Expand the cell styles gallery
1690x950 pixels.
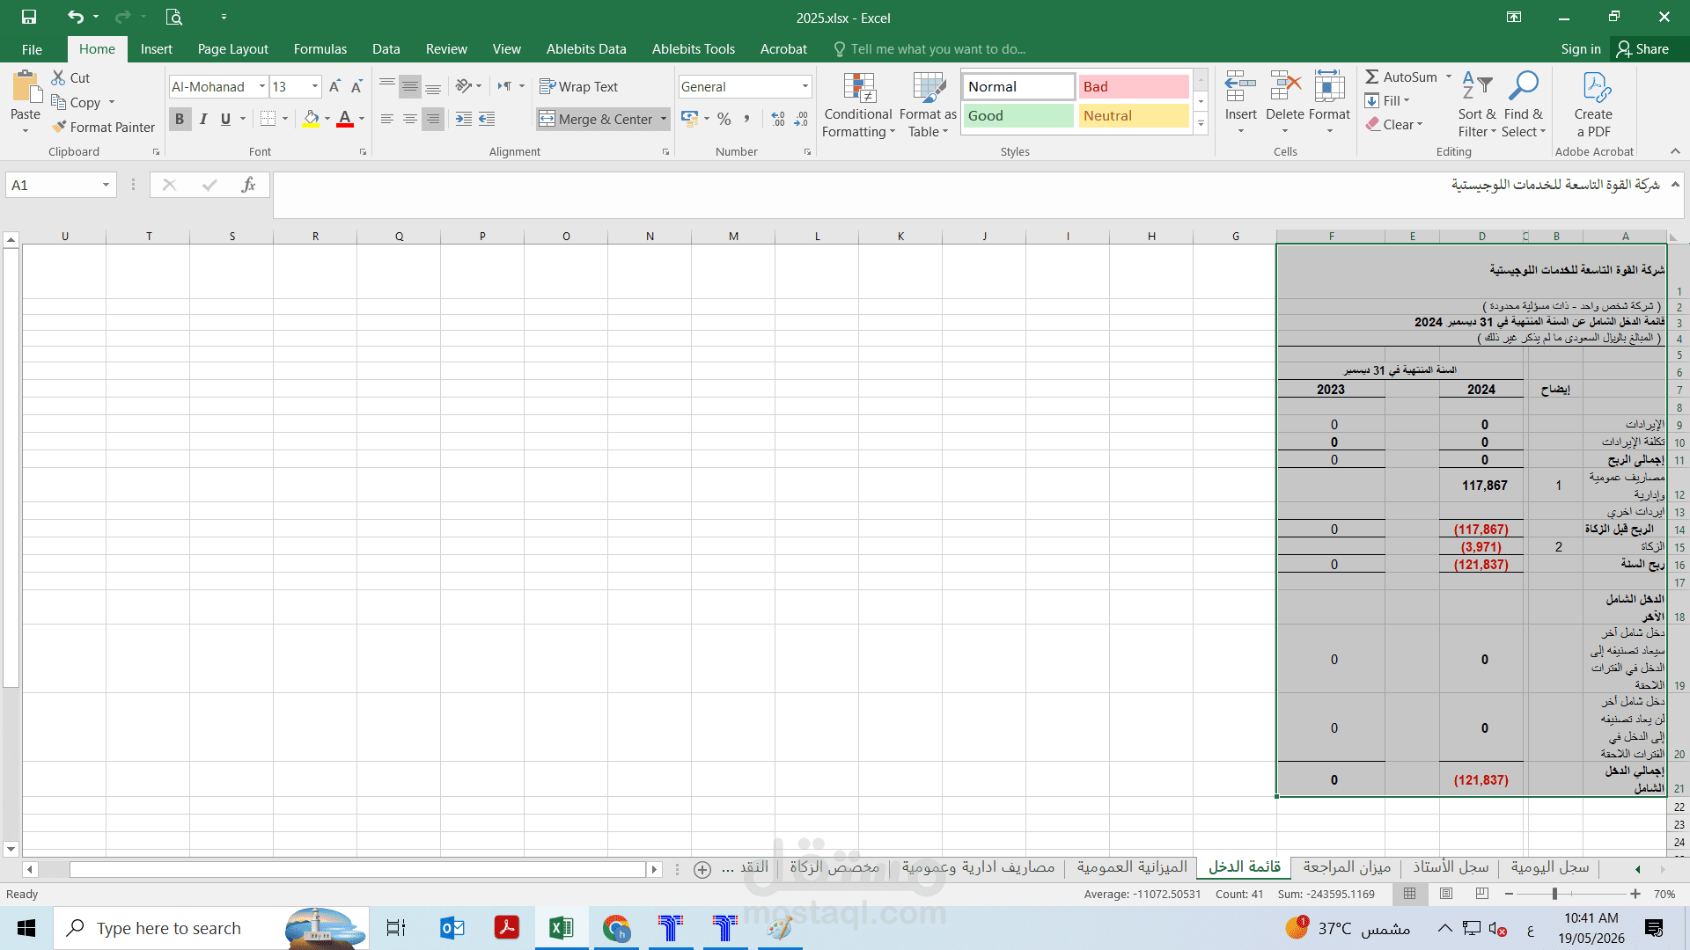pyautogui.click(x=1201, y=124)
